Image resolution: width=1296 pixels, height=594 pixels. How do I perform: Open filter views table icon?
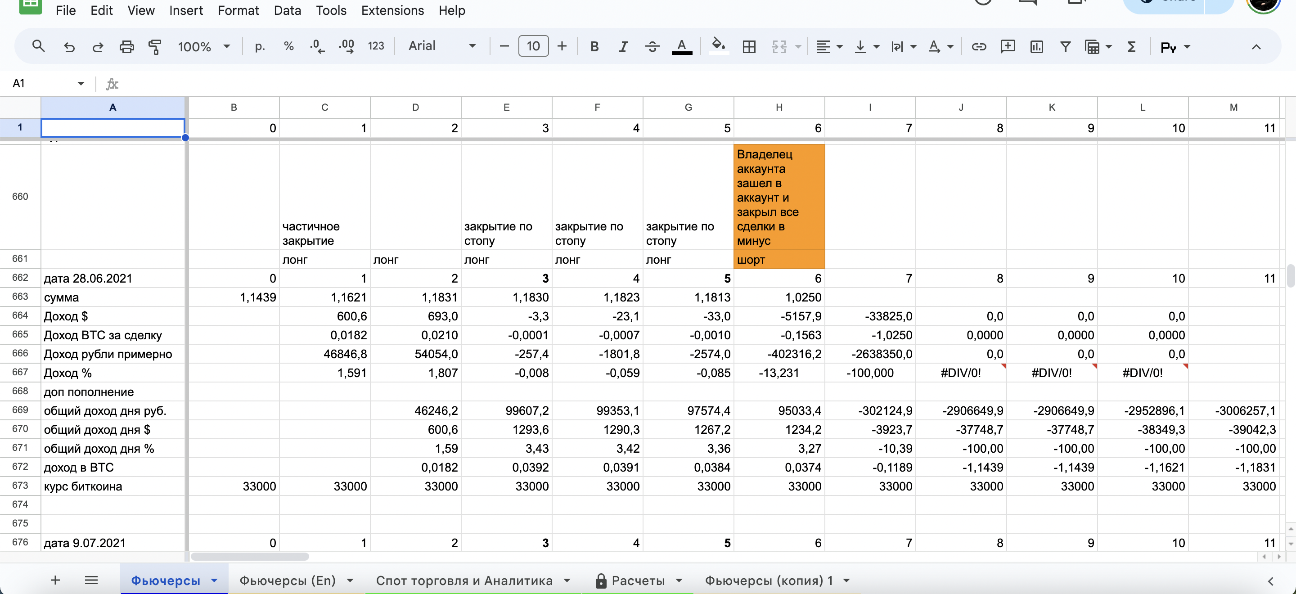pos(1092,46)
